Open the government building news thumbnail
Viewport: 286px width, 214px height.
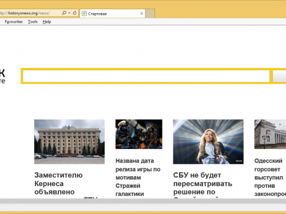[69, 142]
